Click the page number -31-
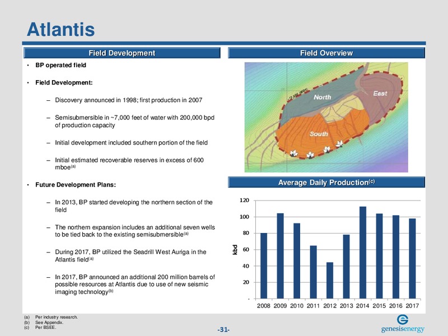 (223, 330)
